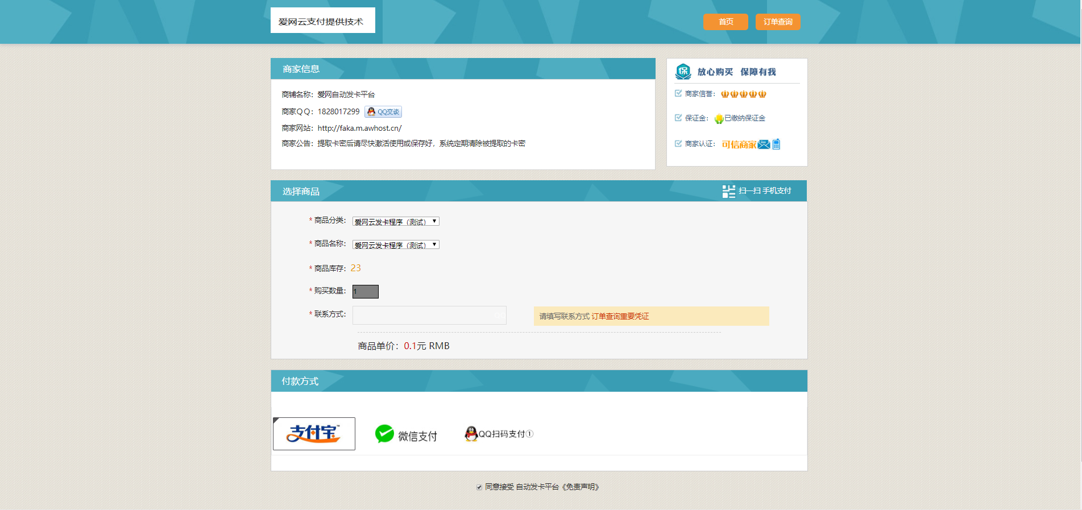Screen dimensions: 1082x510
Task: Toggle the disclaimer agreement checkbox
Action: click(479, 487)
